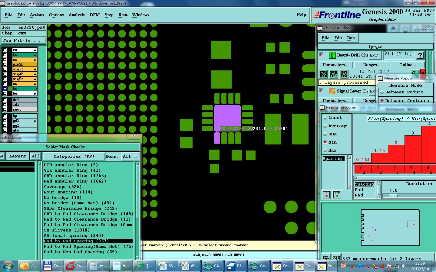This screenshot has width=436, height=272.
Task: Open the ERF: selector for Board-Drill Checks
Action: coord(375,55)
